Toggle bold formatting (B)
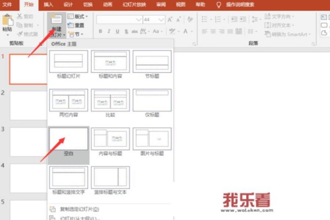The image size is (330, 220). coord(101,31)
